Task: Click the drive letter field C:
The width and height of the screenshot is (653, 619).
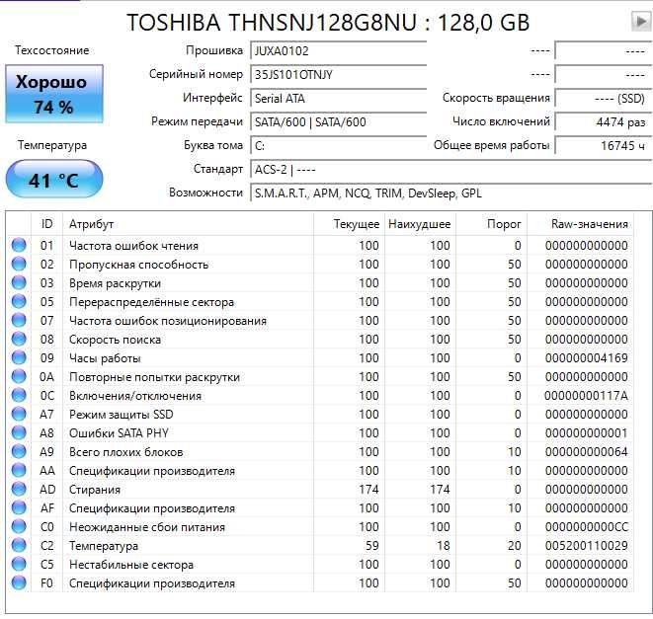Action: coord(339,146)
